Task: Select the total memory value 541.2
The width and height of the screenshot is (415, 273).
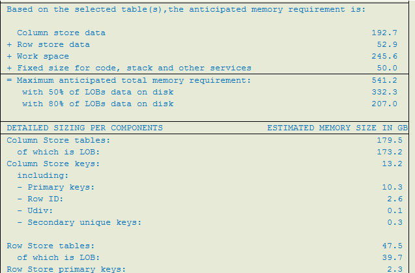Action: [x=384, y=80]
